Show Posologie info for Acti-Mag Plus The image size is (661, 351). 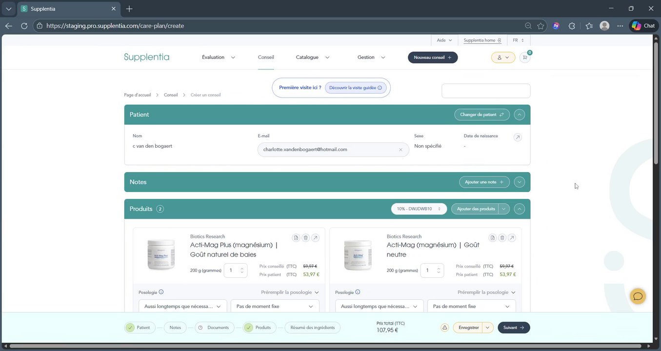[161, 292]
